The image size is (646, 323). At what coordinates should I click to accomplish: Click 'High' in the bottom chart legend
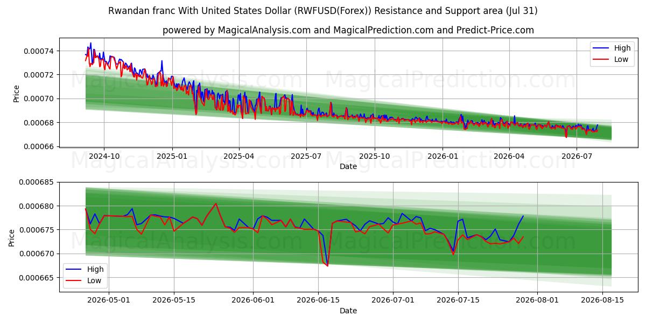coord(96,269)
